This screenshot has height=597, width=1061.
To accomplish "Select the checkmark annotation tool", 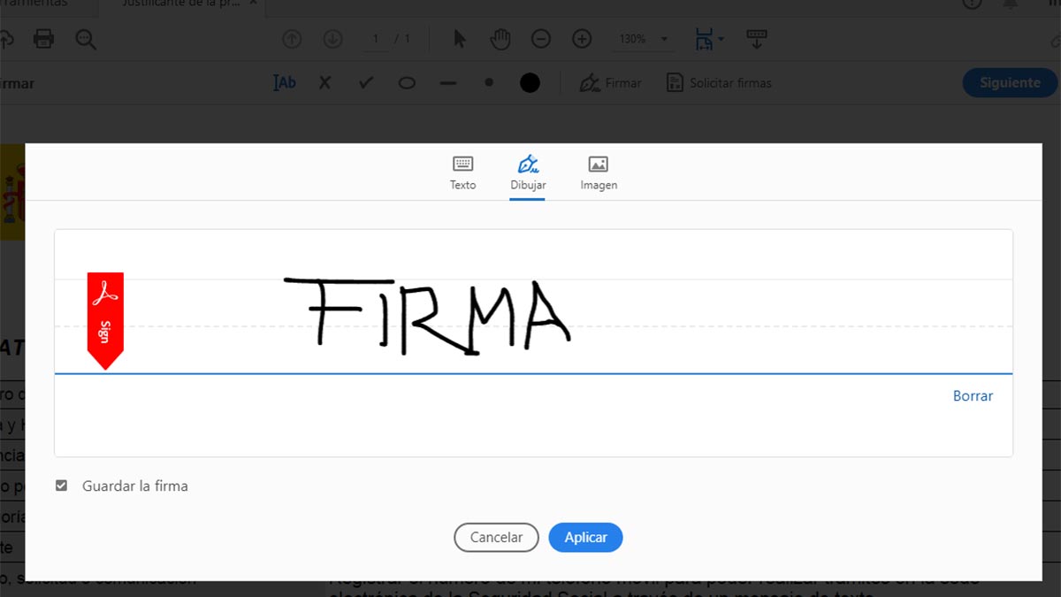I will point(366,83).
